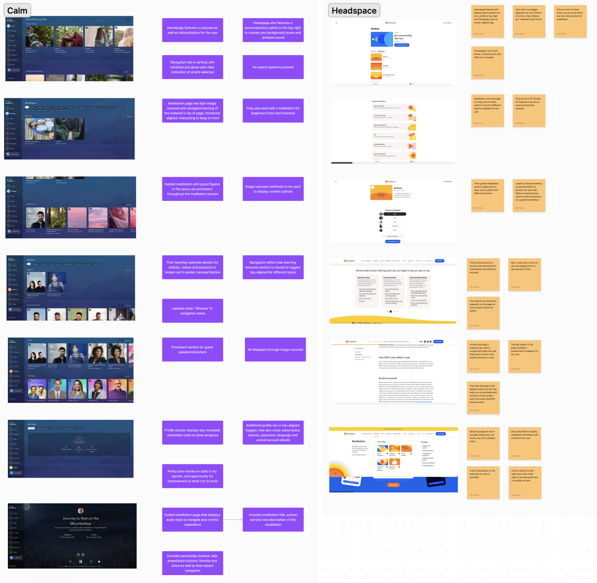Screen dimensions: 597x583
Task: Select the 'Image carousel continues' purple note
Action: pyautogui.click(x=273, y=189)
